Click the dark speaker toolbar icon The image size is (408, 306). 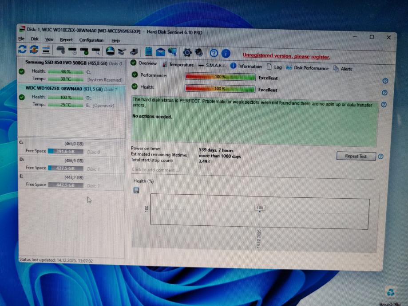[x=199, y=52]
